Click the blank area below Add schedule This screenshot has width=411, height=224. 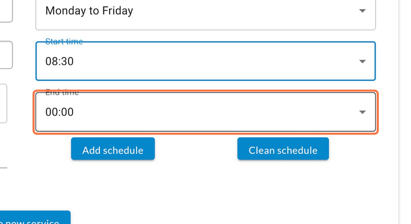(x=112, y=183)
